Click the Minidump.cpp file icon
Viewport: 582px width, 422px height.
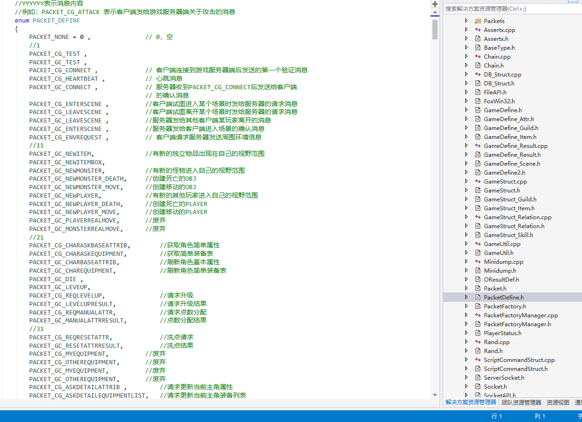tap(478, 262)
